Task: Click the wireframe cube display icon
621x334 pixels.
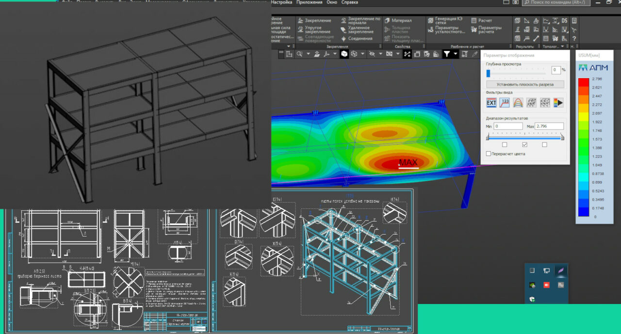Action: click(354, 54)
